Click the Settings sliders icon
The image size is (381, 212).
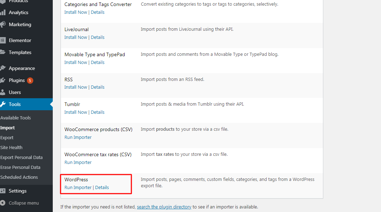[3, 191]
